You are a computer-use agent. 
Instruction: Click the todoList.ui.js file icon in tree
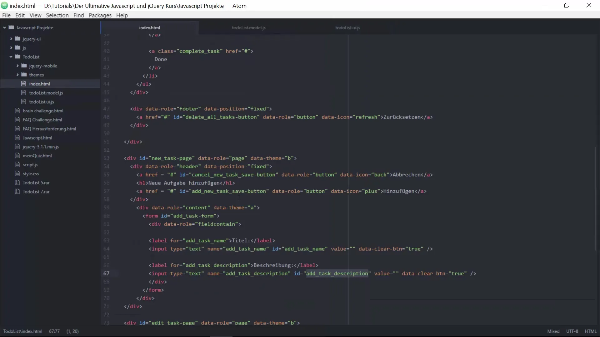click(23, 102)
